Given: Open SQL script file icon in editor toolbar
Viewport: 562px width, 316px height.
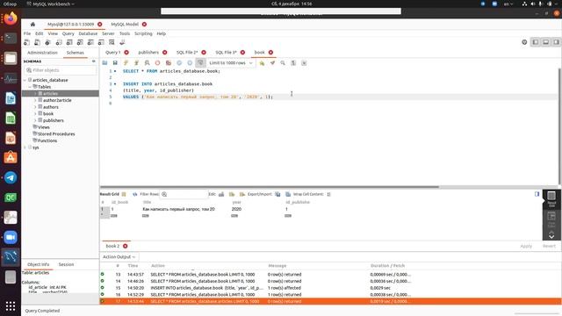Looking at the screenshot, I should pyautogui.click(x=104, y=62).
